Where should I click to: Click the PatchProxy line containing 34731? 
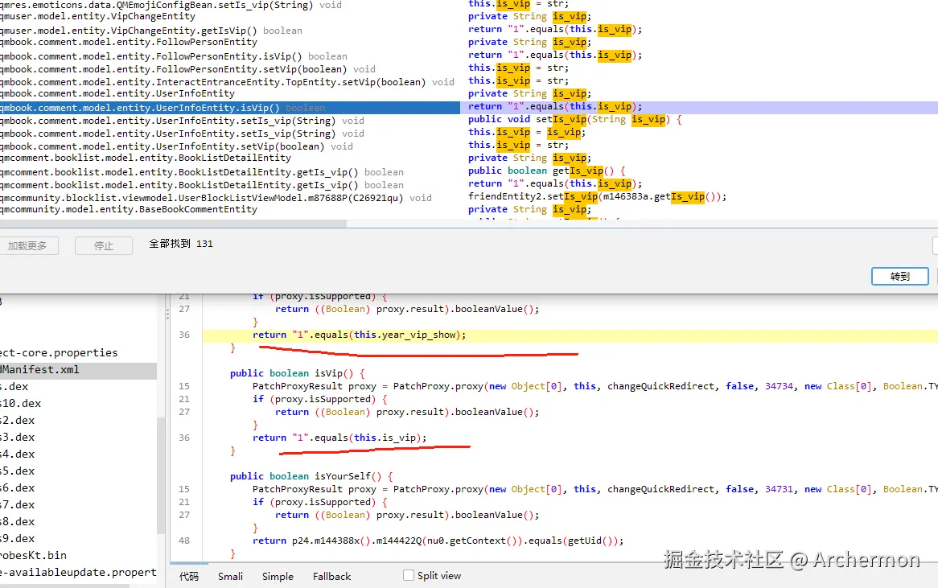click(594, 489)
